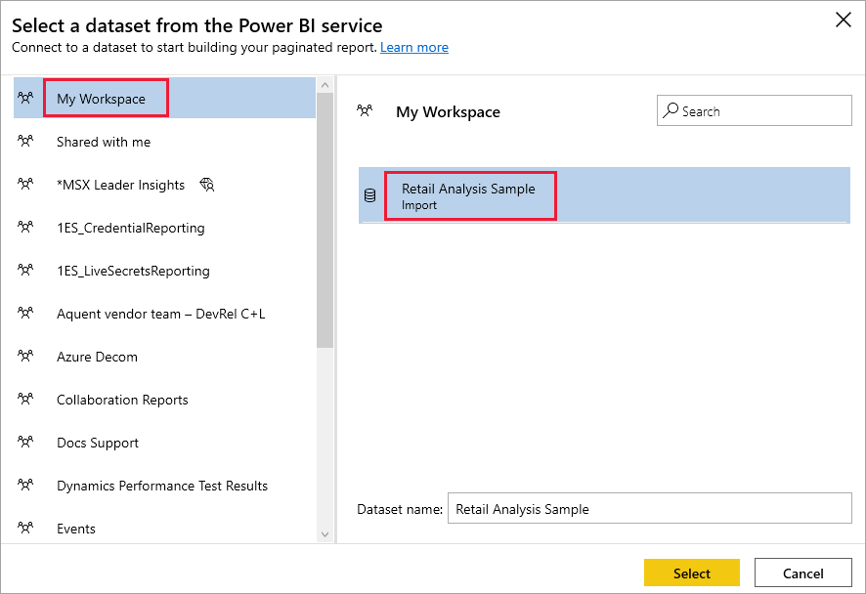
Task: Click the yellow Select button
Action: click(x=691, y=573)
